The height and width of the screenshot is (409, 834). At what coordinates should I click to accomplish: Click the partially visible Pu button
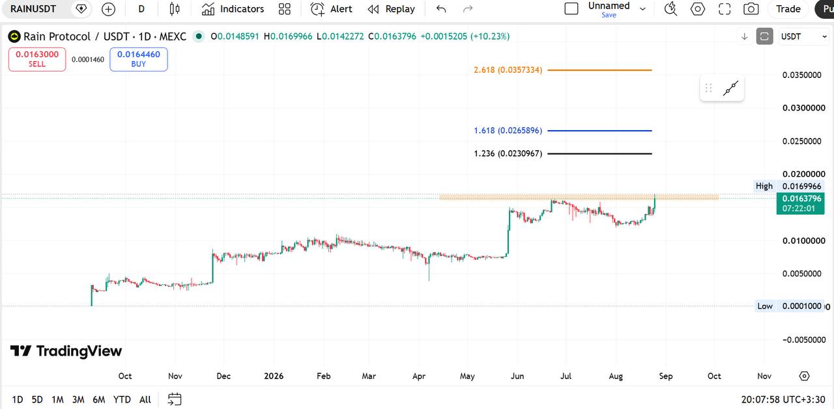[x=824, y=9]
